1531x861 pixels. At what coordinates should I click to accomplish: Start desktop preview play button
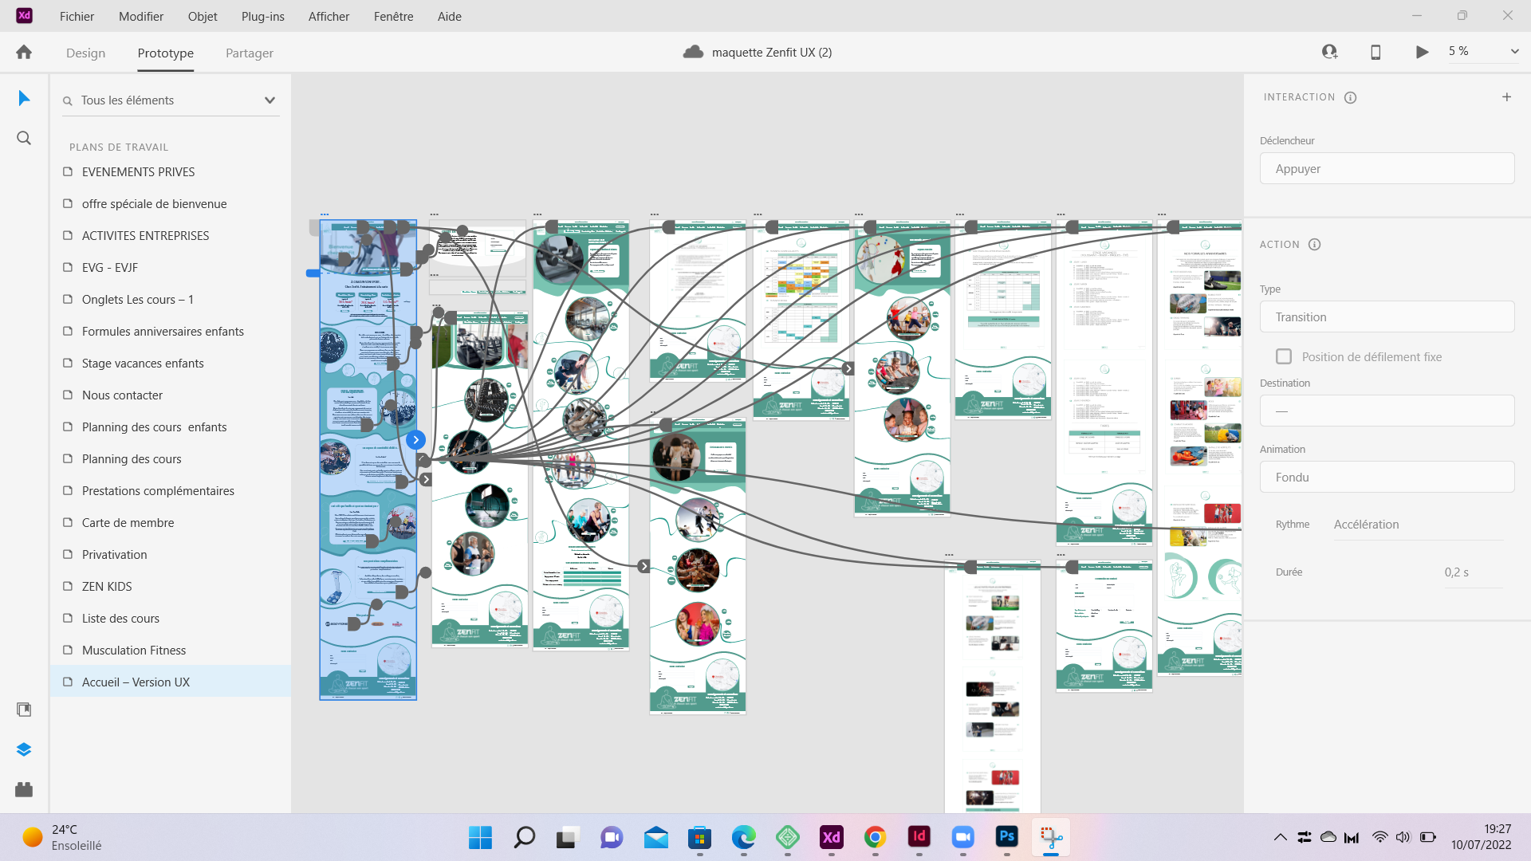pos(1422,52)
